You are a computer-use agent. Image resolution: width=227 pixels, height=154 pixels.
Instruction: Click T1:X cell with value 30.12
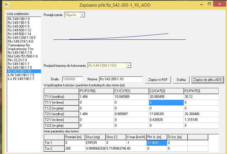point(201,97)
